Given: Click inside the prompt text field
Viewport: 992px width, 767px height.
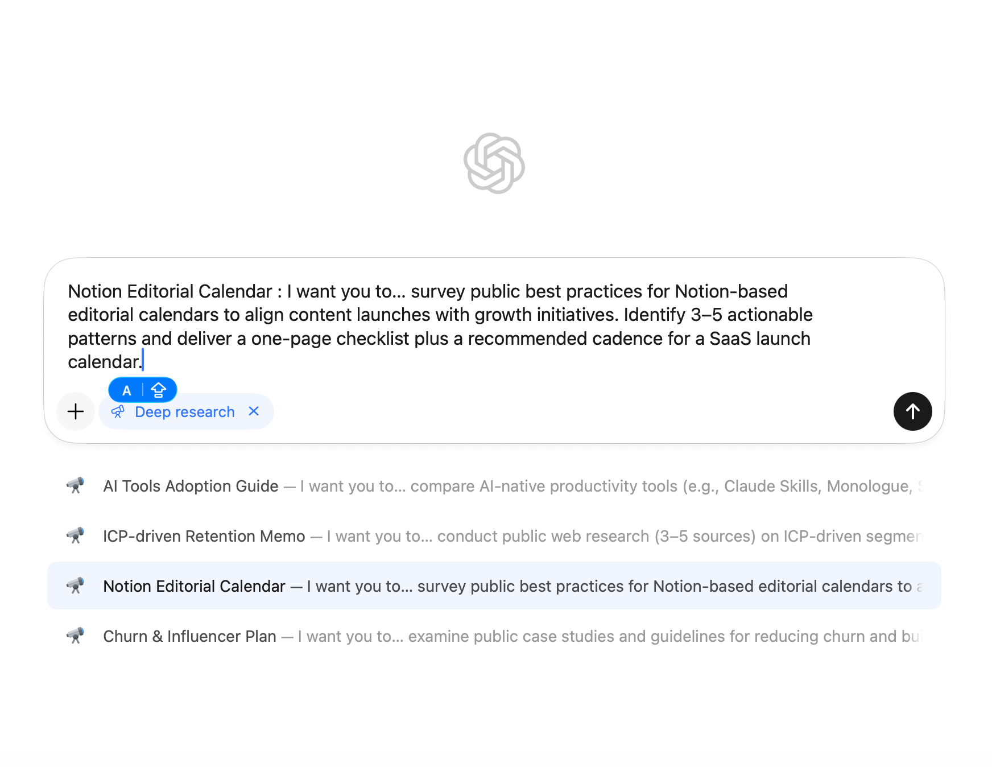Looking at the screenshot, I should tap(439, 326).
